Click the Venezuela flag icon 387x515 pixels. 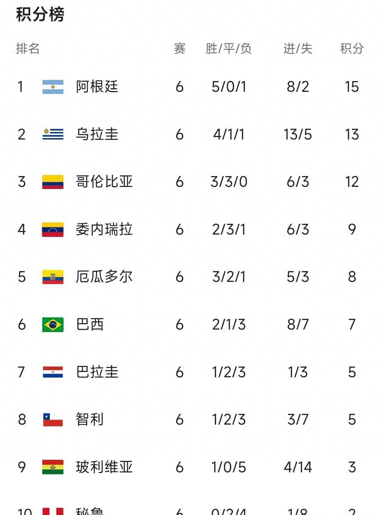click(53, 230)
